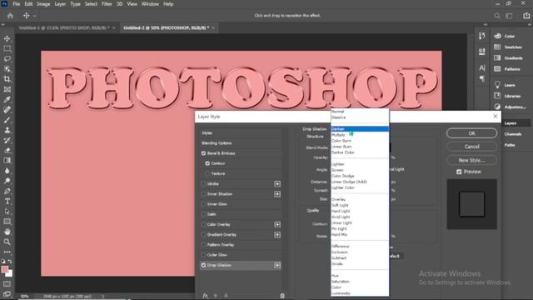
Task: Select the Gradient tool
Action: point(7,161)
